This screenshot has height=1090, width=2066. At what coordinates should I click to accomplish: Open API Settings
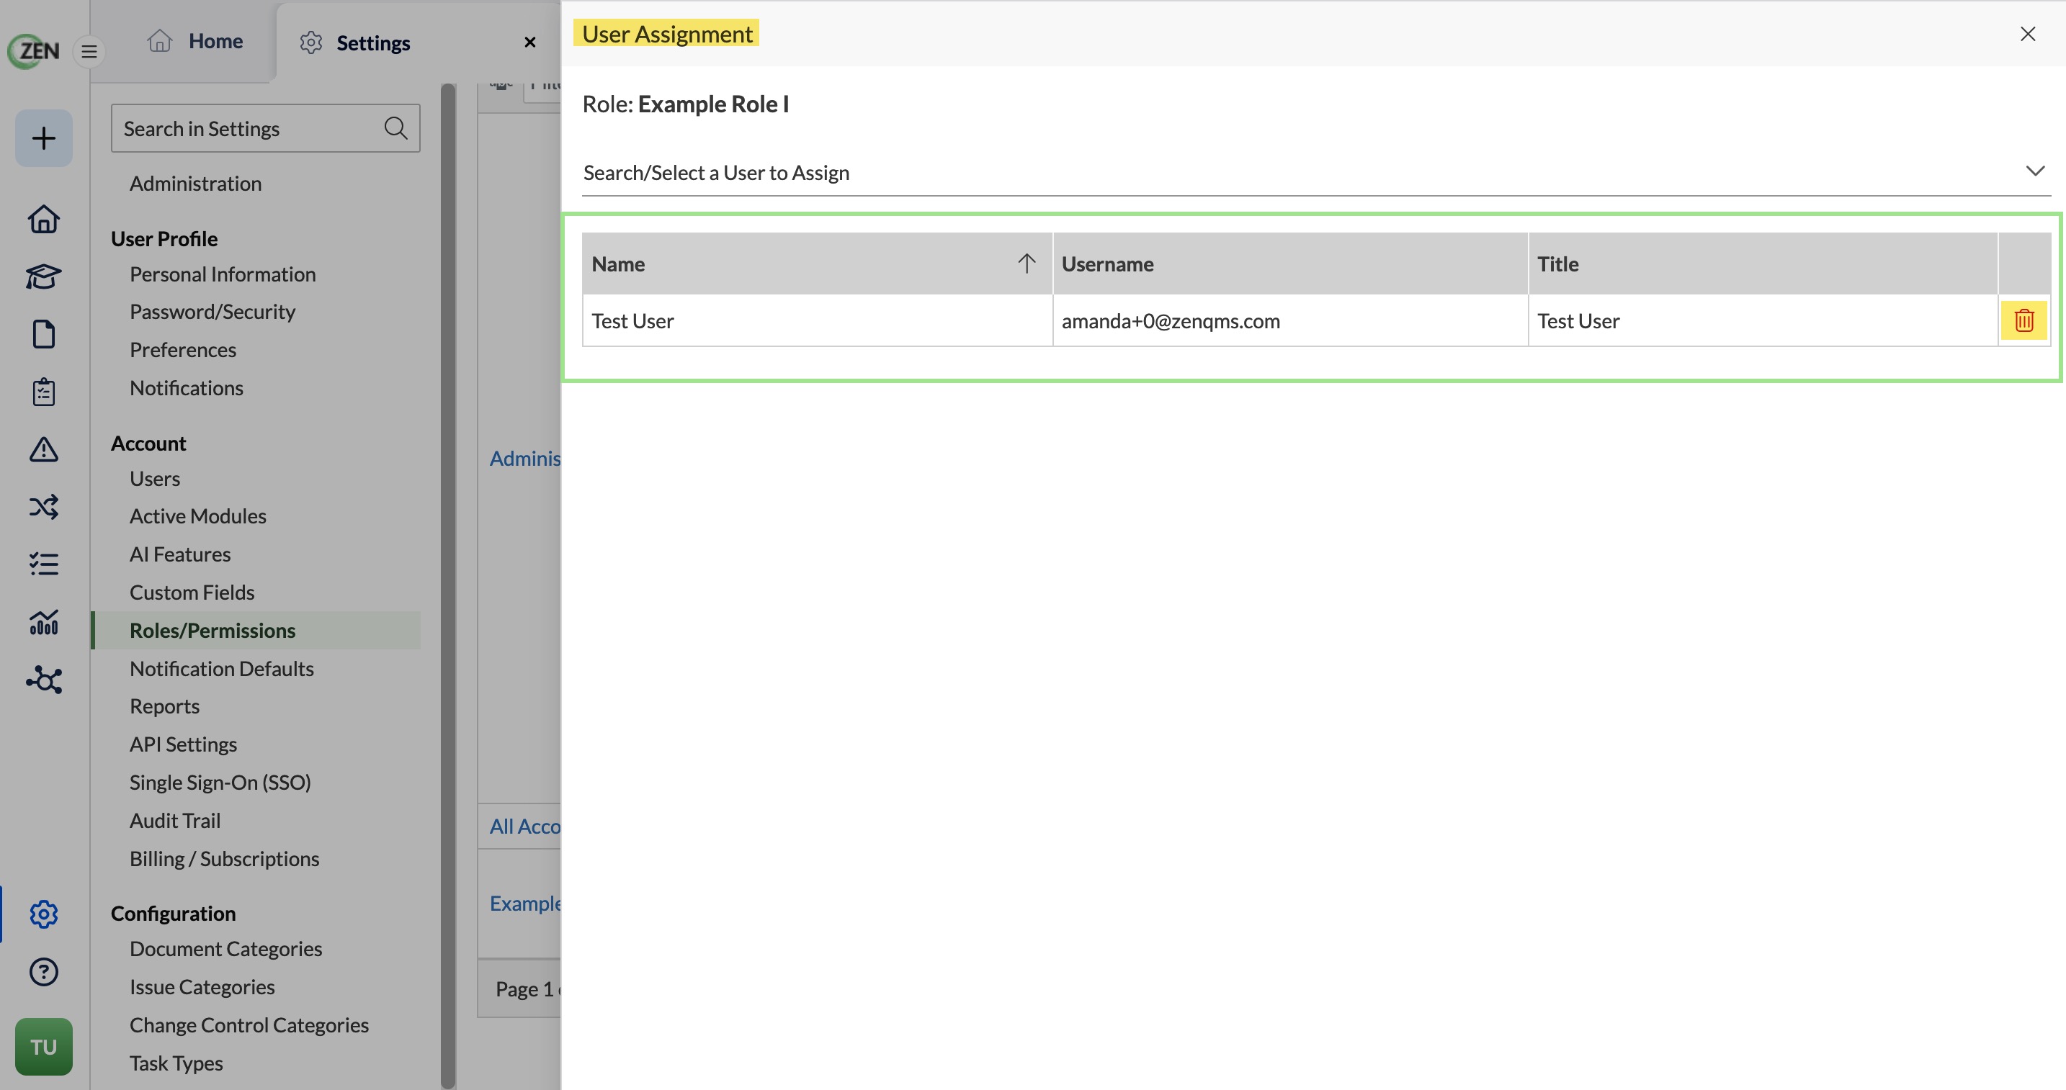(184, 744)
